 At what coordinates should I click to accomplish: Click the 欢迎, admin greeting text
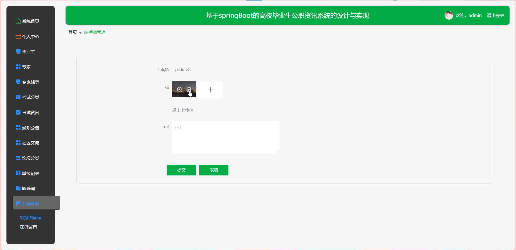coord(468,15)
